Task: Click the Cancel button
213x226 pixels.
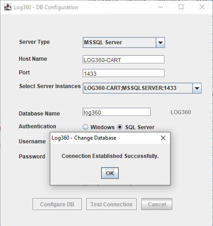Action: (157, 204)
